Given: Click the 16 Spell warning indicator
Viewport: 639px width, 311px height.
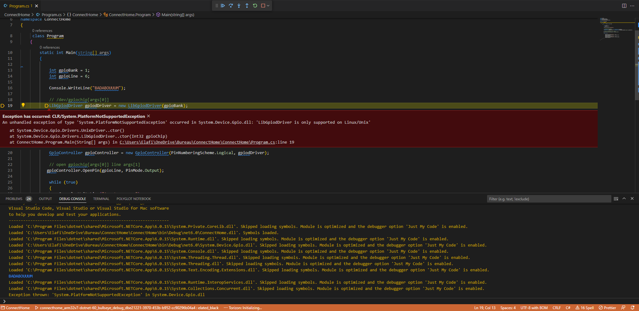Looking at the screenshot, I should [x=585, y=308].
